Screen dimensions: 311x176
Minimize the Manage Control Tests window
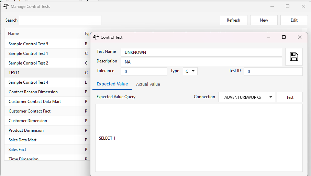pyautogui.click(x=272, y=6)
